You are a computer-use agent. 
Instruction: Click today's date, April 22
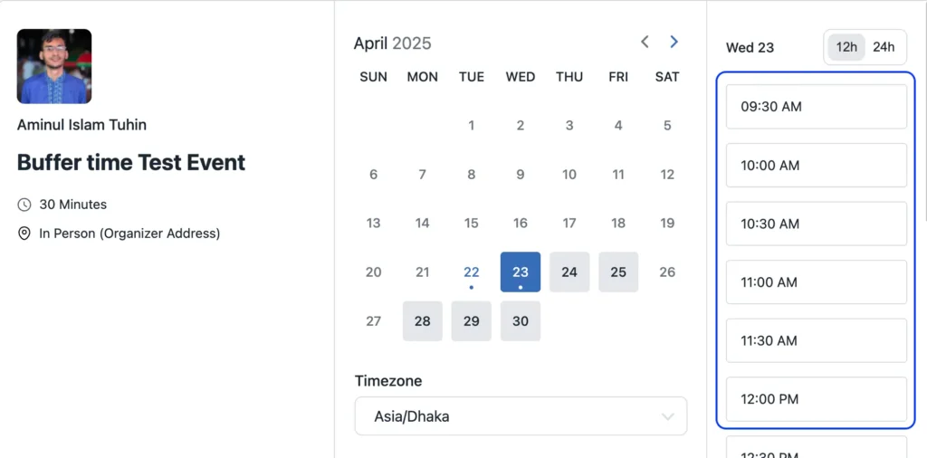(471, 272)
